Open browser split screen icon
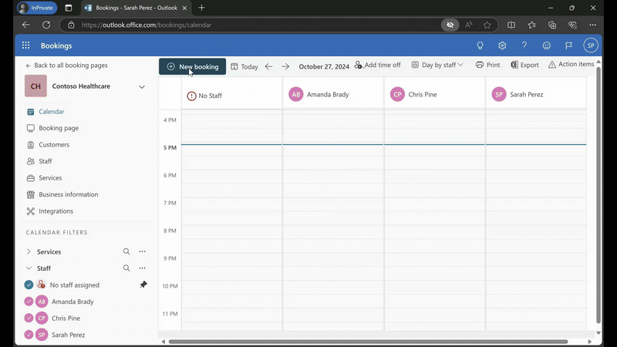 click(511, 25)
